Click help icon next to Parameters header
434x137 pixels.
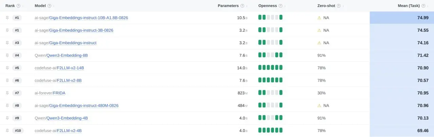click(242, 6)
